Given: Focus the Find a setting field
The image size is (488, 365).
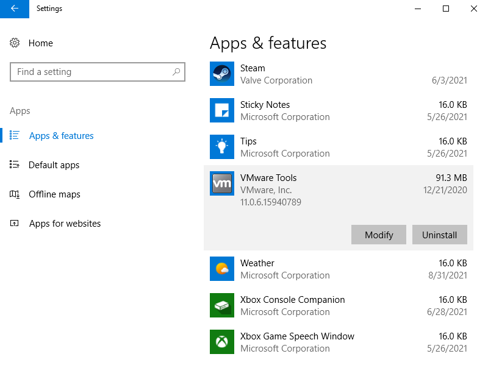Looking at the screenshot, I should pyautogui.click(x=91, y=72).
